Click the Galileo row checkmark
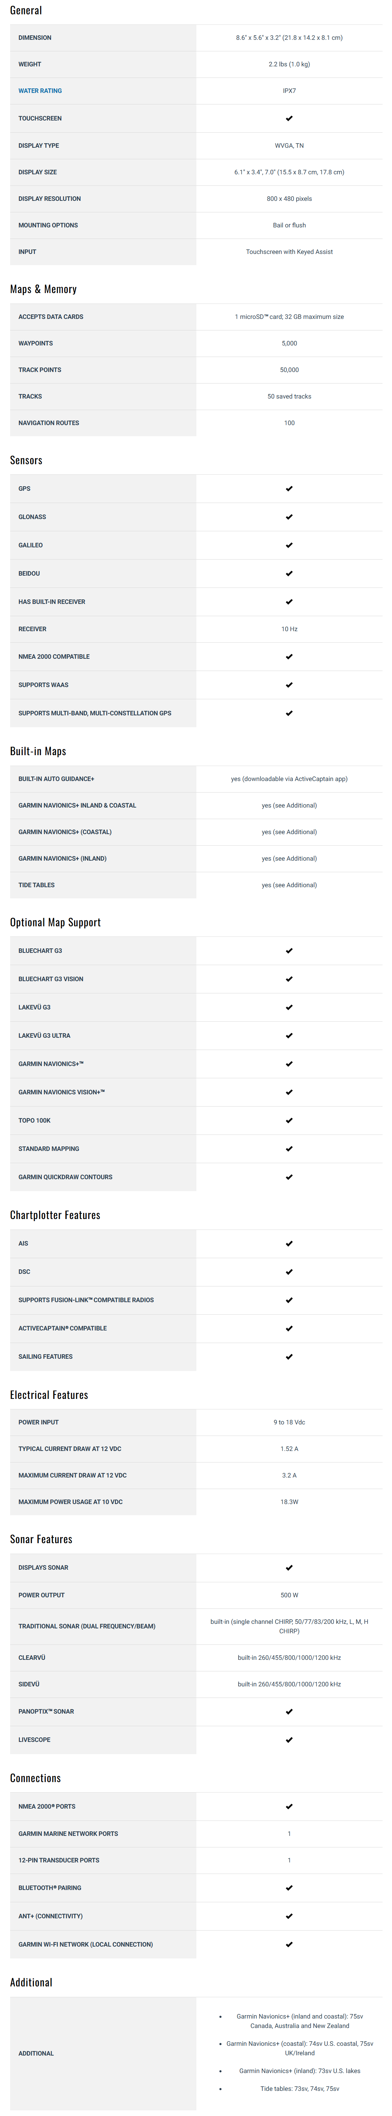The image size is (392, 2116). [289, 546]
